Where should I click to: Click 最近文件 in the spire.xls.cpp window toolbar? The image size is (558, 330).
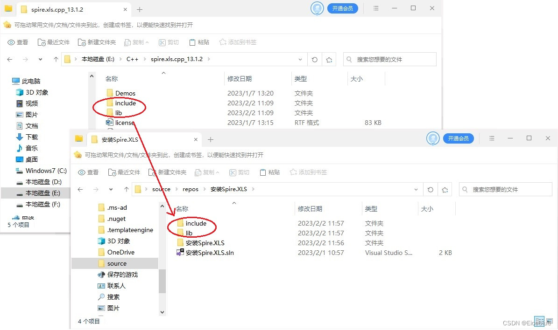coord(54,42)
